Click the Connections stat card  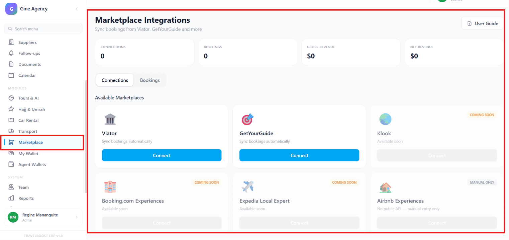click(x=144, y=52)
